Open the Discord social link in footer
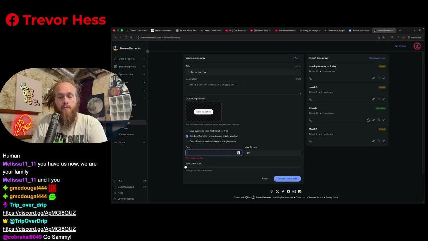 click(x=300, y=191)
